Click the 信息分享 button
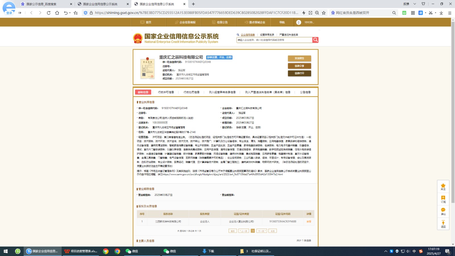This screenshot has width=455, height=256. point(299,66)
